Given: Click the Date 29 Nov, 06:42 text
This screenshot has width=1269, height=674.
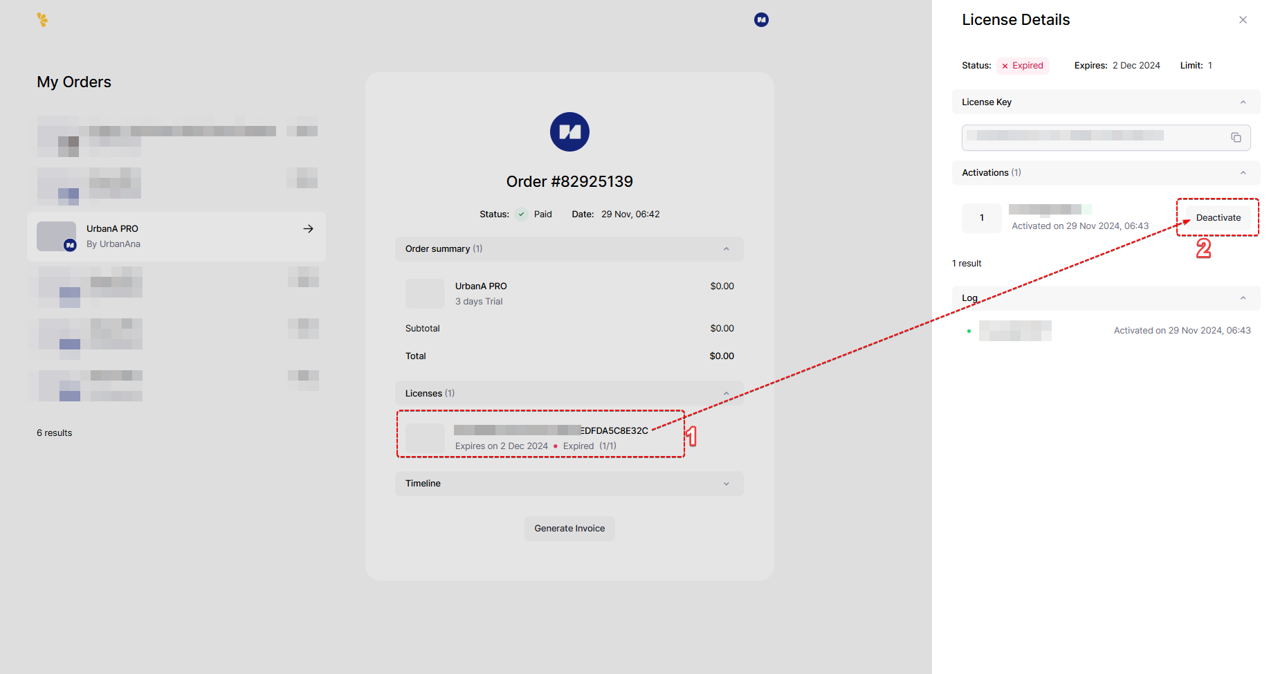Looking at the screenshot, I should click(x=616, y=215).
